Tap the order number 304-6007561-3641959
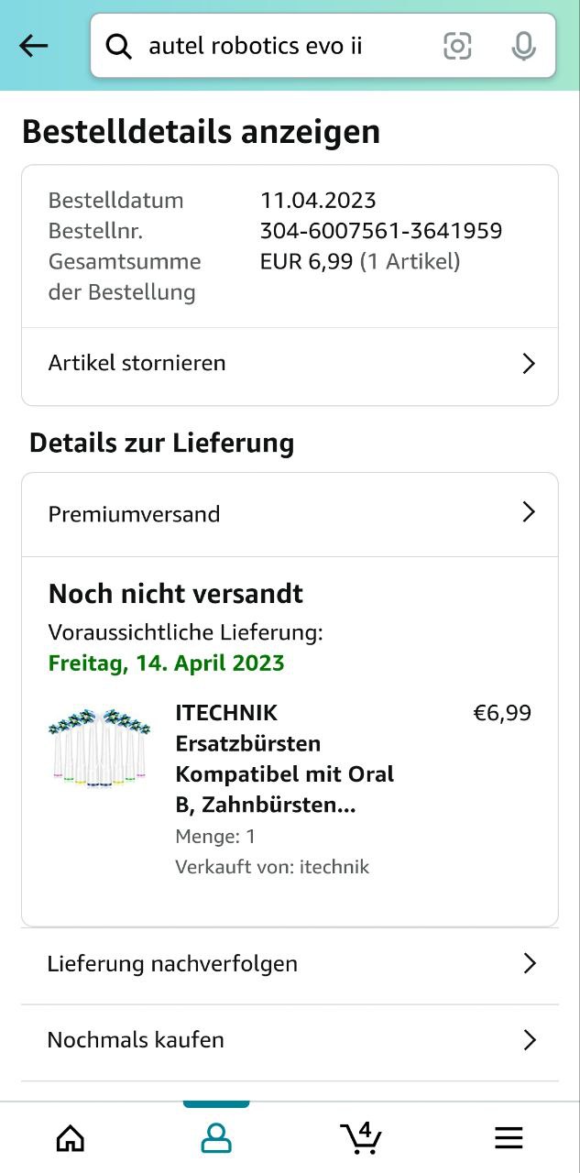580x1173 pixels. (381, 231)
